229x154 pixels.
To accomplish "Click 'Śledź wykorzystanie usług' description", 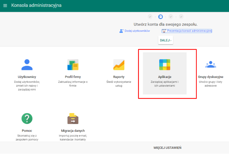I will click(119, 84).
